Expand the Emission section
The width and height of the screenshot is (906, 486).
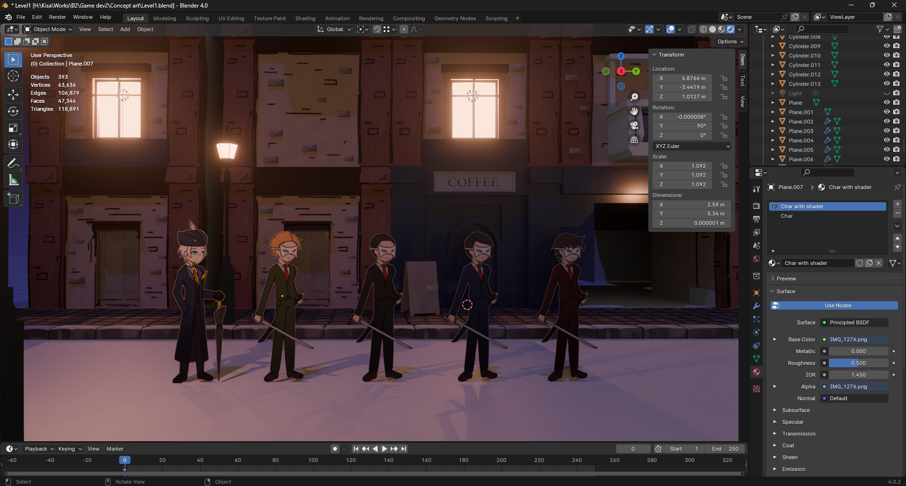[793, 469]
